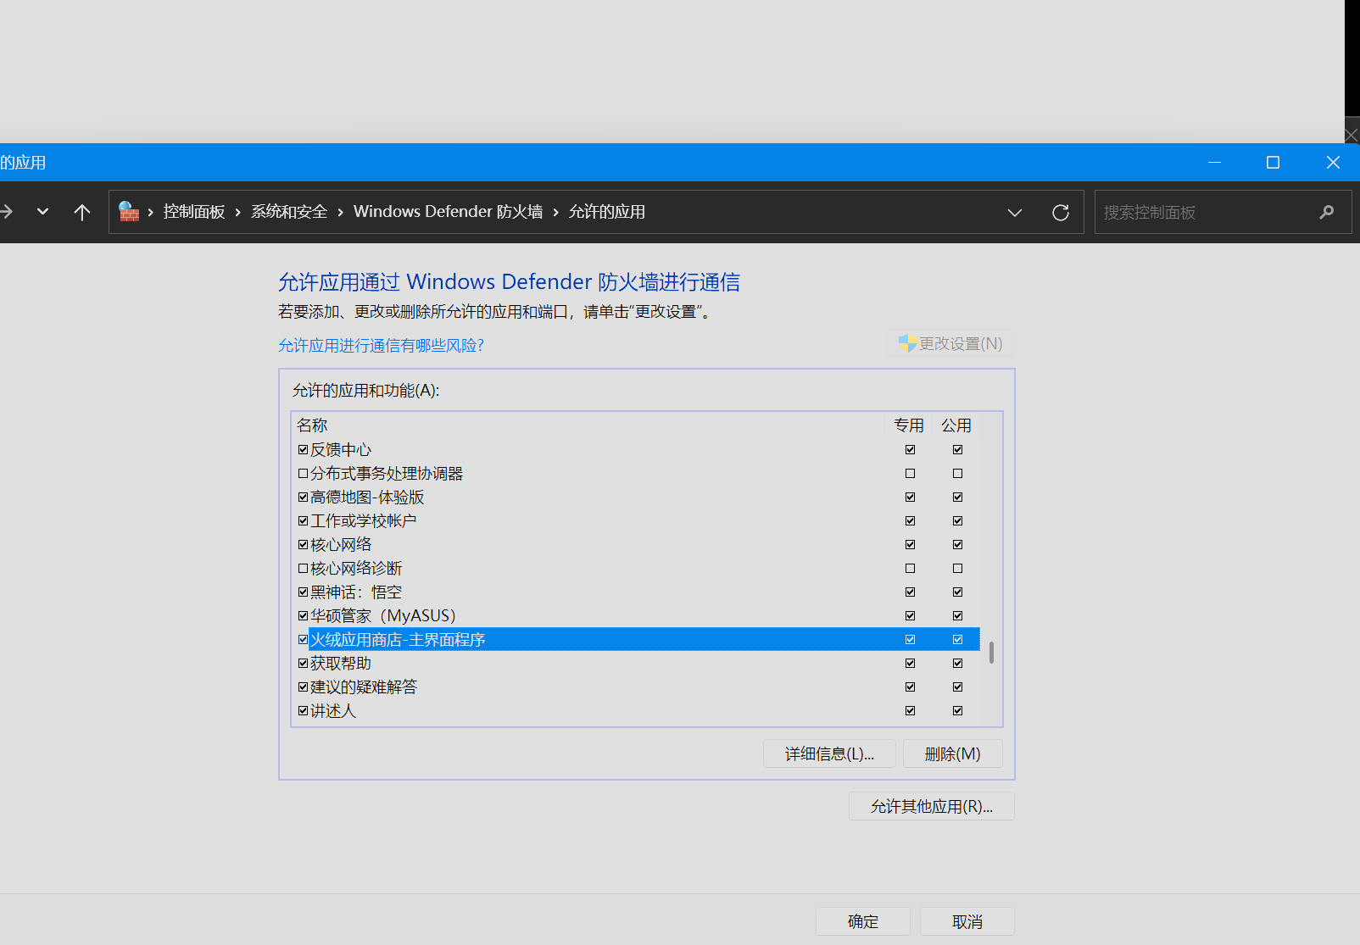Viewport: 1360px width, 945px height.
Task: Expand chevron after Windows Defender 防火墙 breadcrumb
Action: (x=556, y=213)
